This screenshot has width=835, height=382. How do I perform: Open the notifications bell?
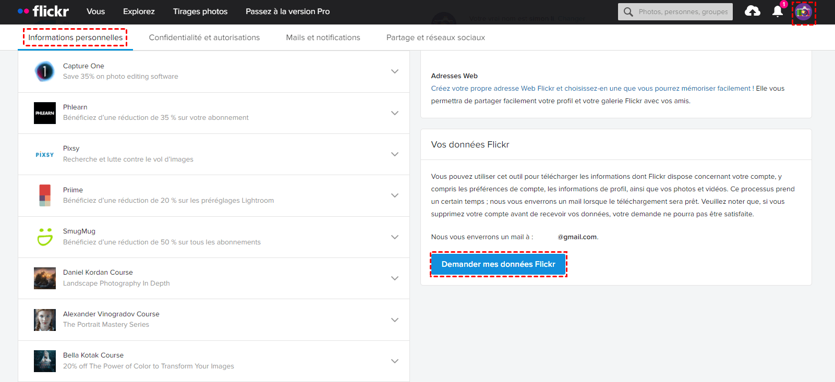pos(777,11)
